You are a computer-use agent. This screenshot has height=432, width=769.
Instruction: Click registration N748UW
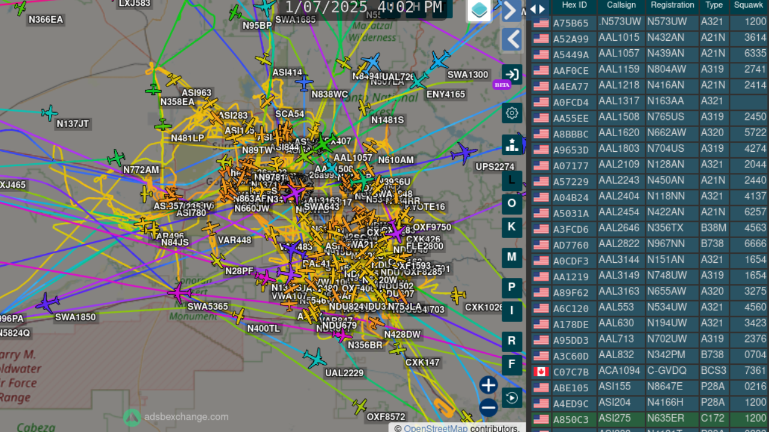[x=672, y=276]
